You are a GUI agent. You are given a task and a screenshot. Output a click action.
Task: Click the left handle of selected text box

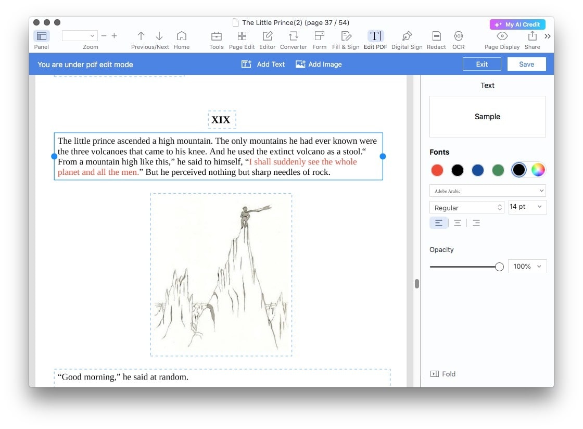pyautogui.click(x=54, y=157)
